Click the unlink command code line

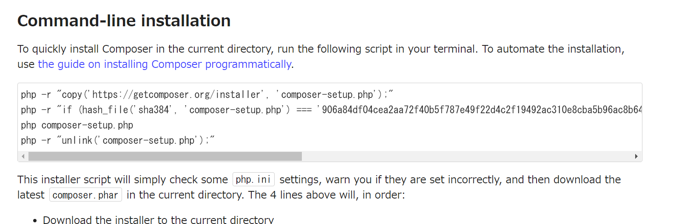118,140
